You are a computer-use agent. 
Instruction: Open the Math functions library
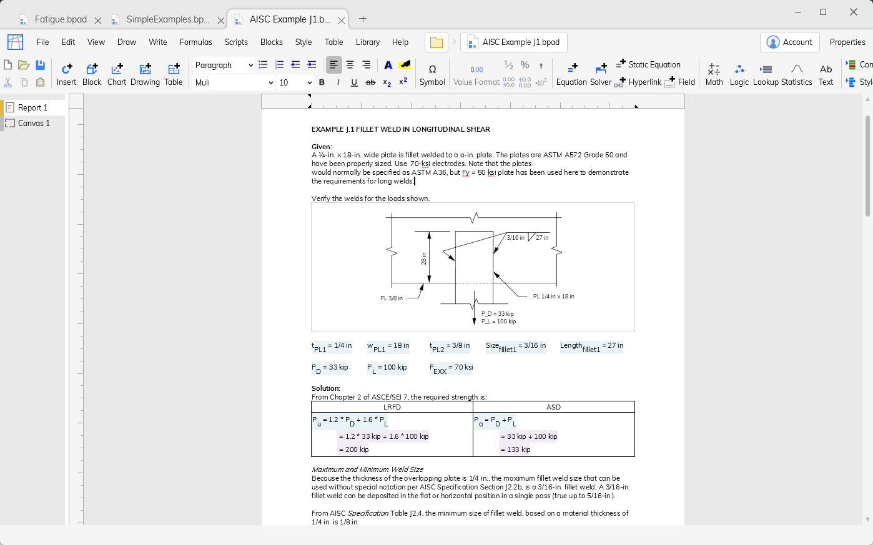(714, 74)
